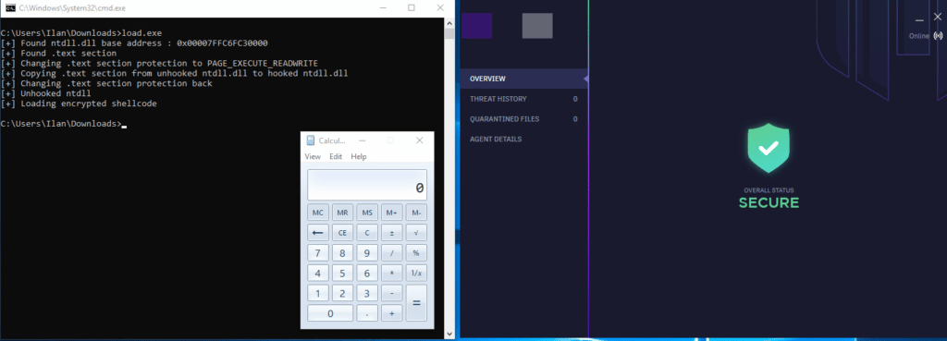Click the minus key in Calculator

click(391, 293)
